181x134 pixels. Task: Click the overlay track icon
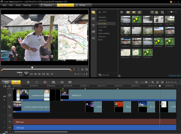(10, 107)
